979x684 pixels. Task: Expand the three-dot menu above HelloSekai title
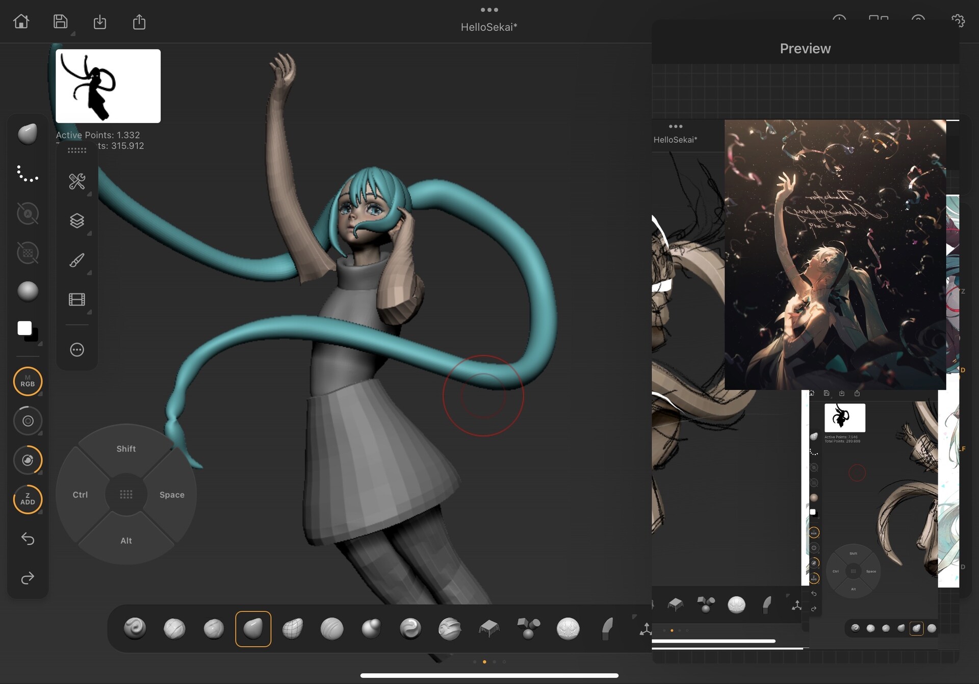pyautogui.click(x=489, y=10)
